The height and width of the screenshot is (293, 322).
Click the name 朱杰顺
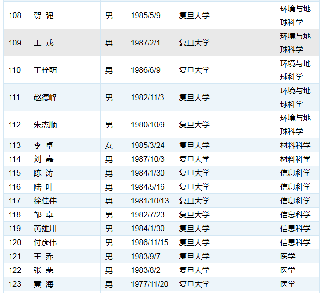45,125
